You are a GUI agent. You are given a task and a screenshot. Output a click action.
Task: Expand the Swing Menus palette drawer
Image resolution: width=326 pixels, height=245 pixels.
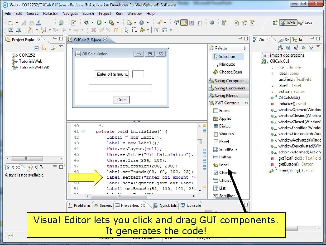(228, 96)
